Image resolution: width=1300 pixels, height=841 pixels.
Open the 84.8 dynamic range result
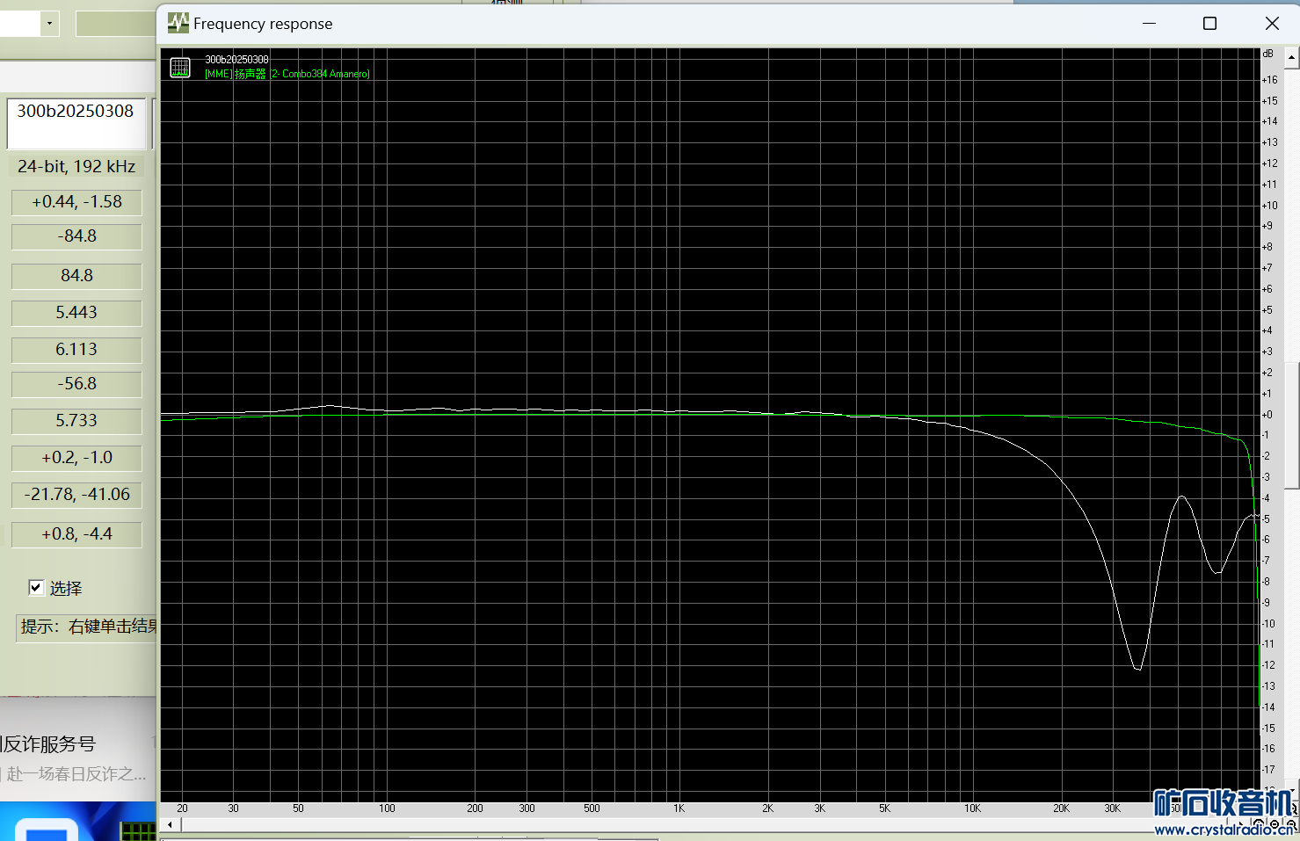click(x=76, y=276)
